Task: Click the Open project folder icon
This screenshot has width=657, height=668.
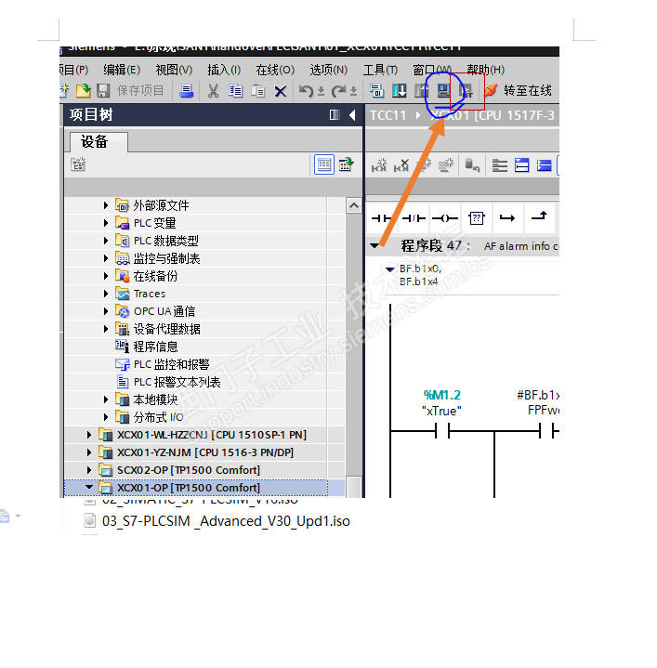Action: [83, 90]
